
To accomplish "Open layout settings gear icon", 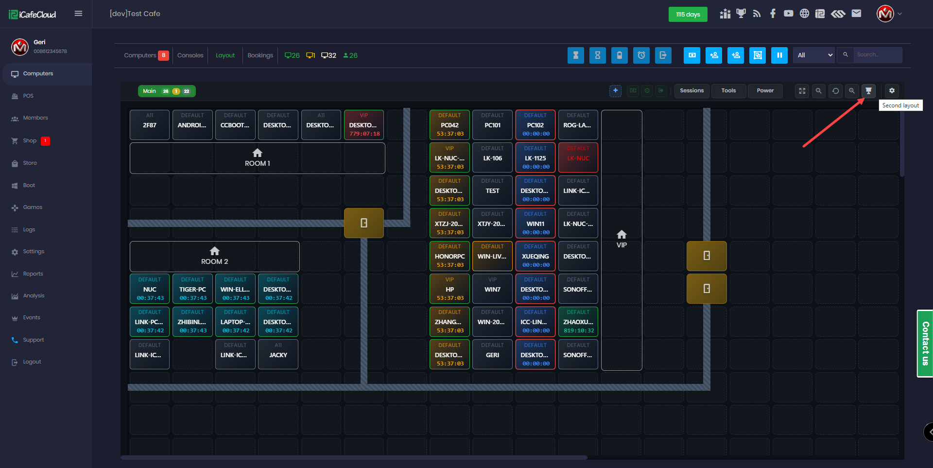I will [x=892, y=91].
